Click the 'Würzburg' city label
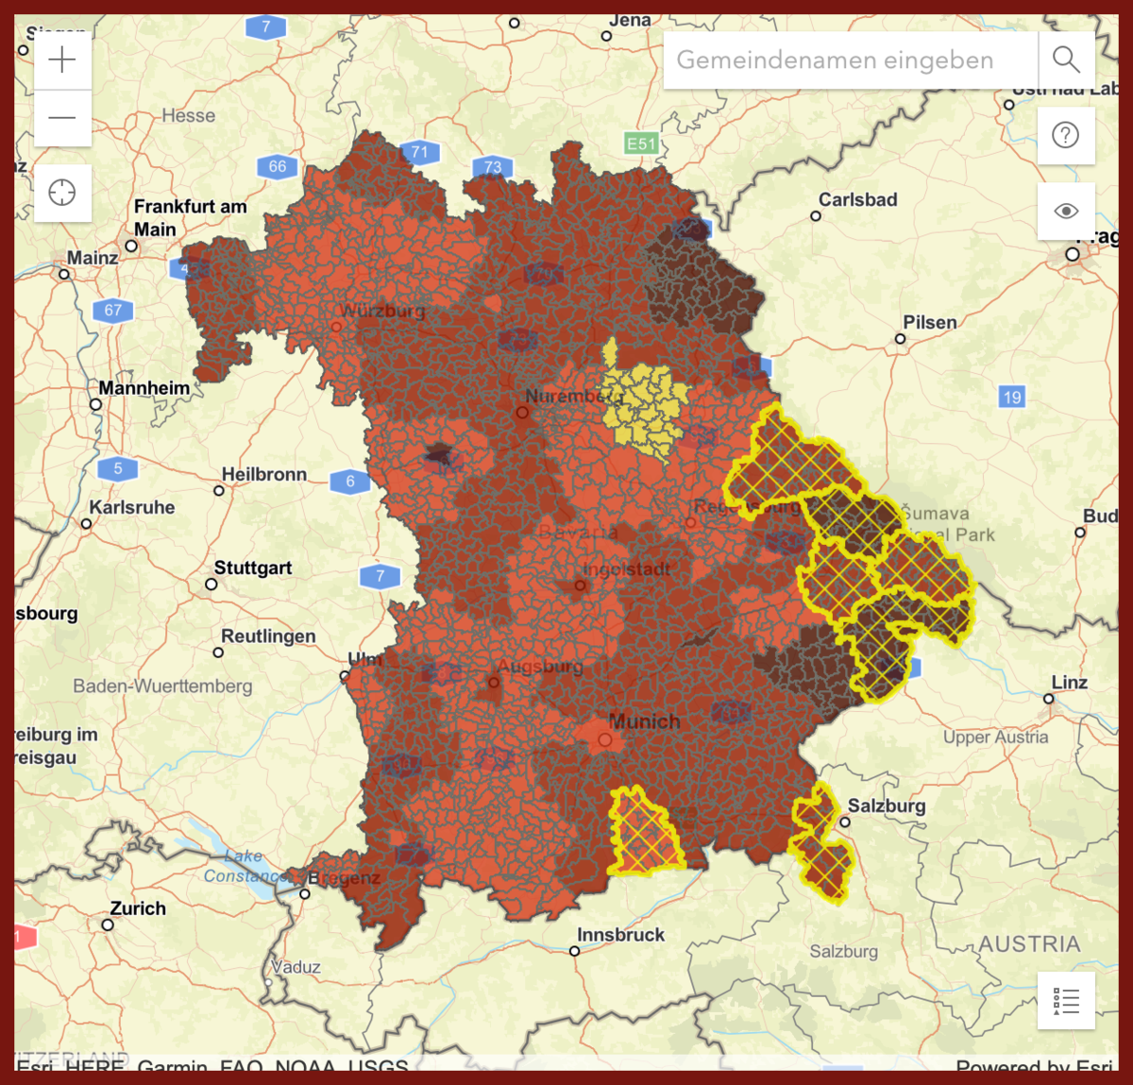This screenshot has width=1133, height=1085. [x=382, y=311]
